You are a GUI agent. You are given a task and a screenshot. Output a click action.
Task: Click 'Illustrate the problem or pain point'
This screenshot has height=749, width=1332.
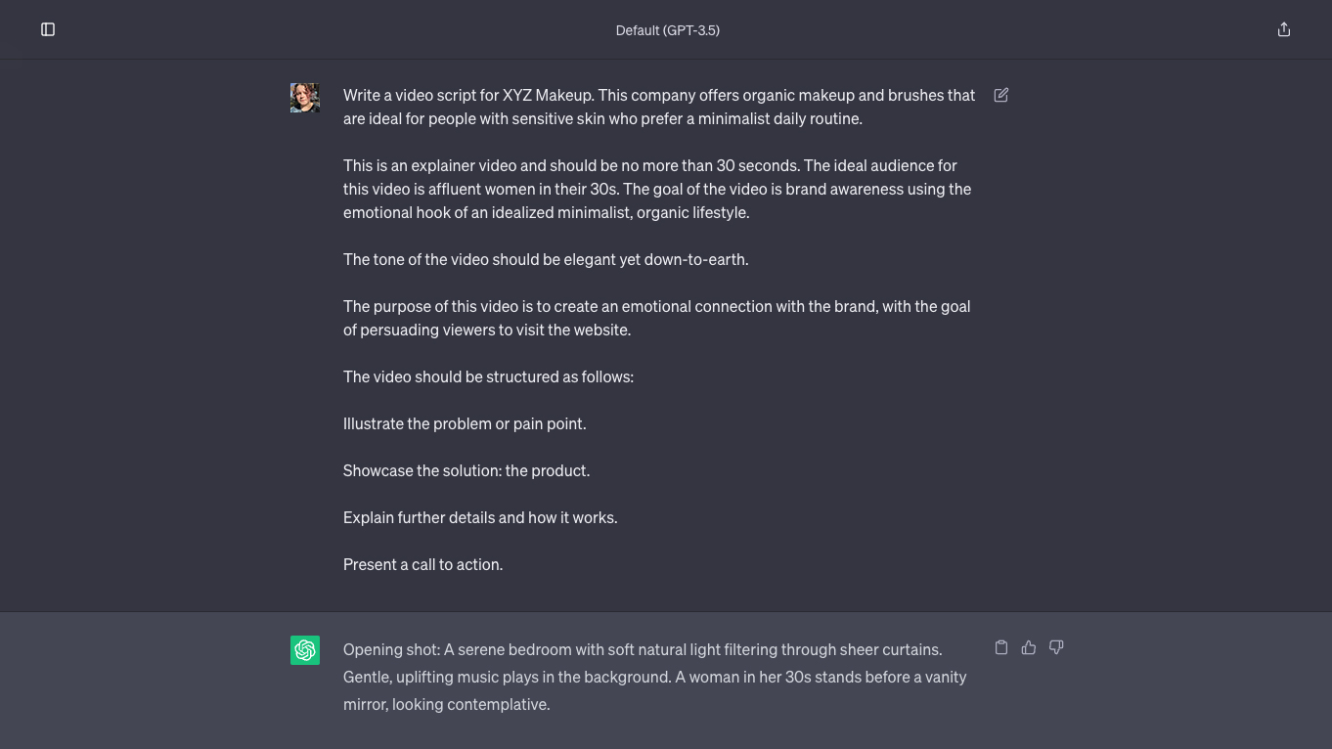click(x=465, y=423)
